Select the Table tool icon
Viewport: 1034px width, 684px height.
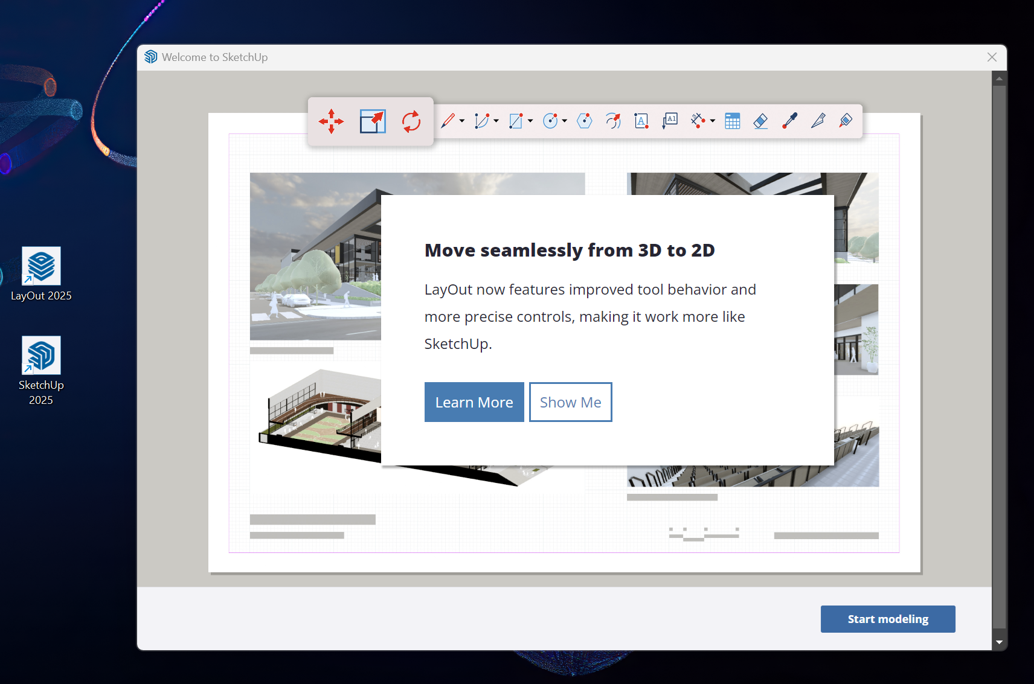733,121
